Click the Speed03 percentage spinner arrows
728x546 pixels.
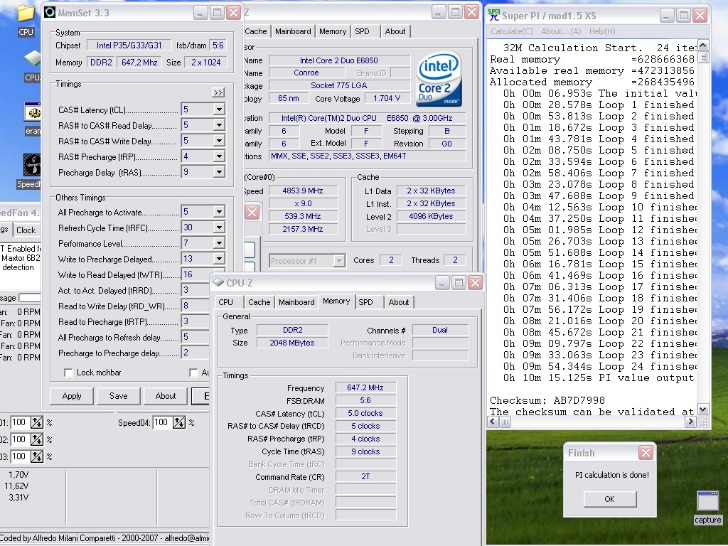[x=37, y=456]
